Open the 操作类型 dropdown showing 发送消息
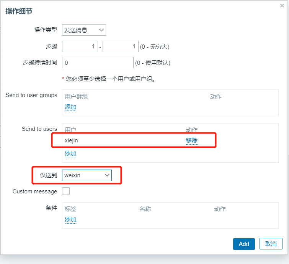This screenshot has width=289, height=264. pyautogui.click(x=84, y=30)
